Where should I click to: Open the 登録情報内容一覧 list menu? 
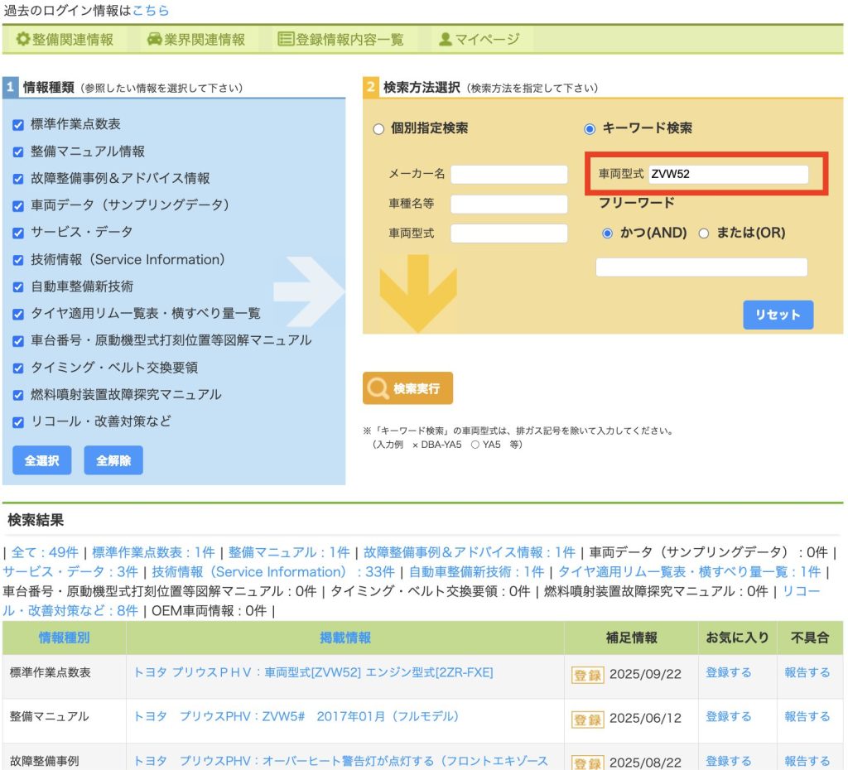coord(340,39)
